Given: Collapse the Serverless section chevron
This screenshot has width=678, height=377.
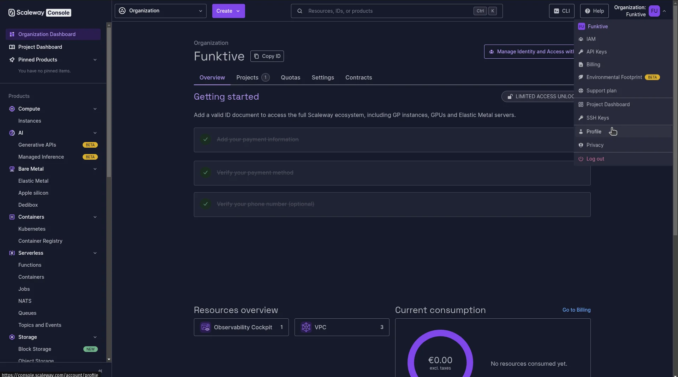Looking at the screenshot, I should (x=95, y=253).
